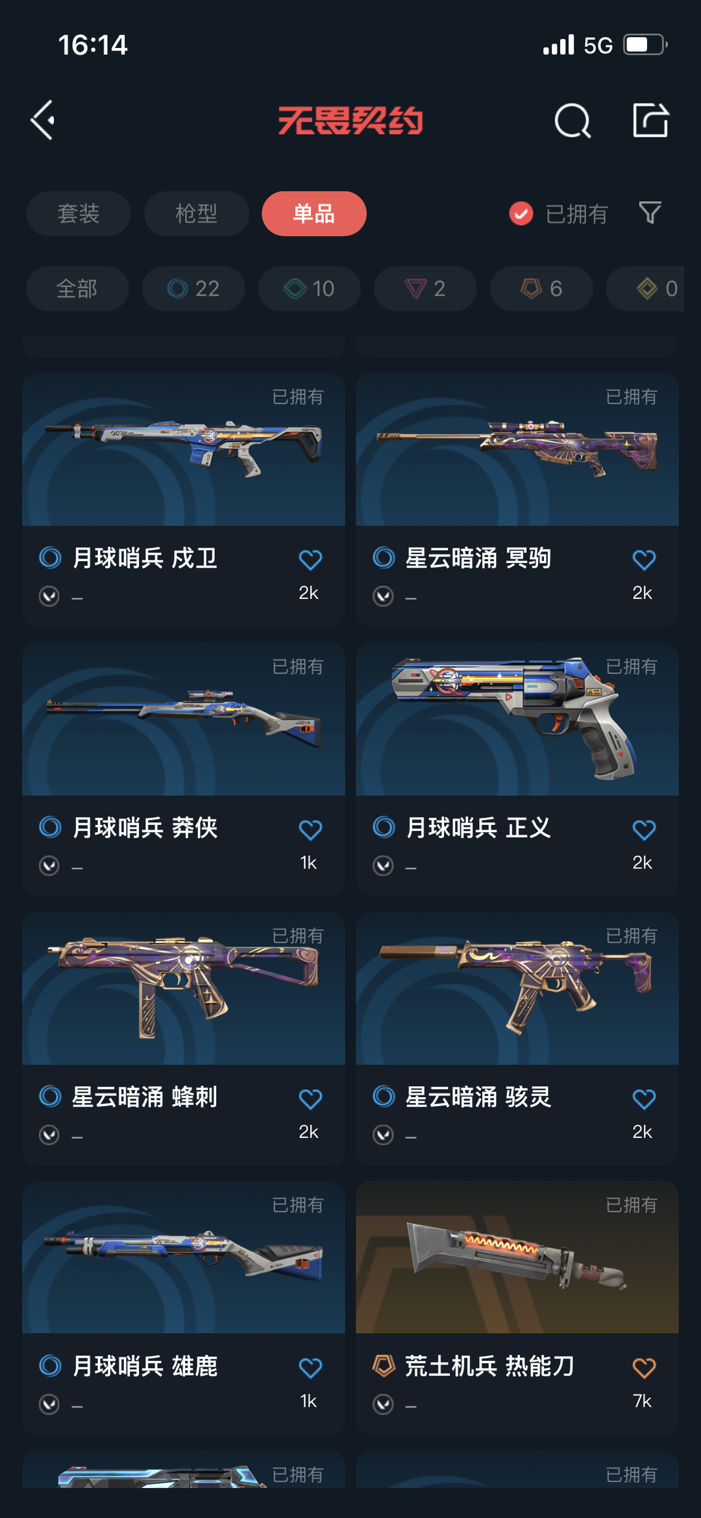The width and height of the screenshot is (701, 1518).
Task: Tap the heart on 月球哨兵 雄鹿
Action: coord(310,1367)
